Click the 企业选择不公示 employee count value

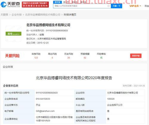pyautogui.click(x=115, y=105)
